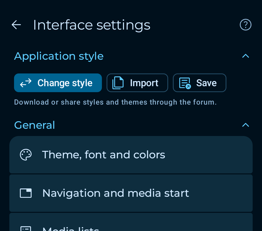262x231 pixels.
Task: Tap the forum styles download hint text
Action: coord(115,102)
